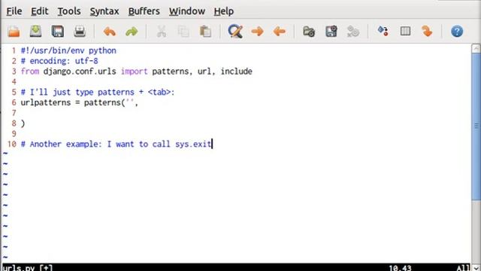481x271 pixels.
Task: Open the Window menu
Action: (187, 11)
